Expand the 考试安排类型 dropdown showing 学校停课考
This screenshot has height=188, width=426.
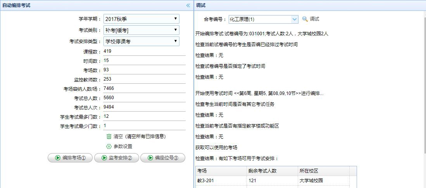coord(141,41)
